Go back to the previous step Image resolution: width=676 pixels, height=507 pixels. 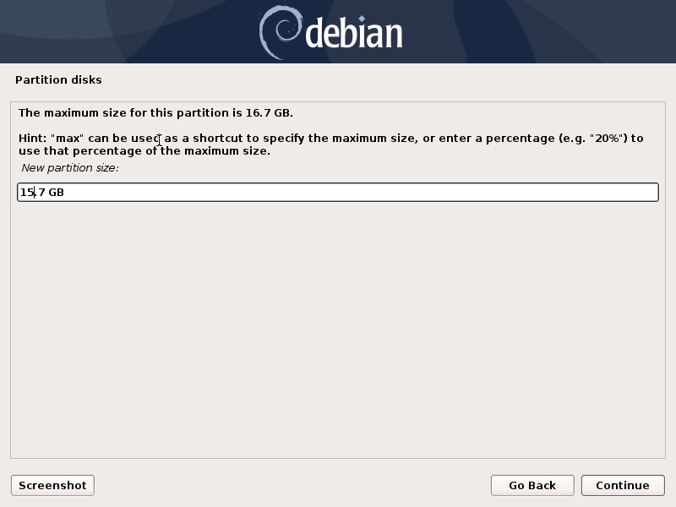click(532, 485)
